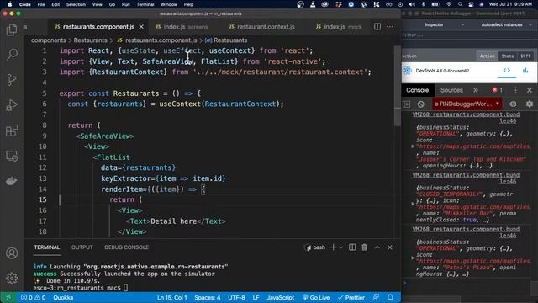This screenshot has height=303, width=538.
Task: Open the Accounts menu icon
Action: (12, 253)
